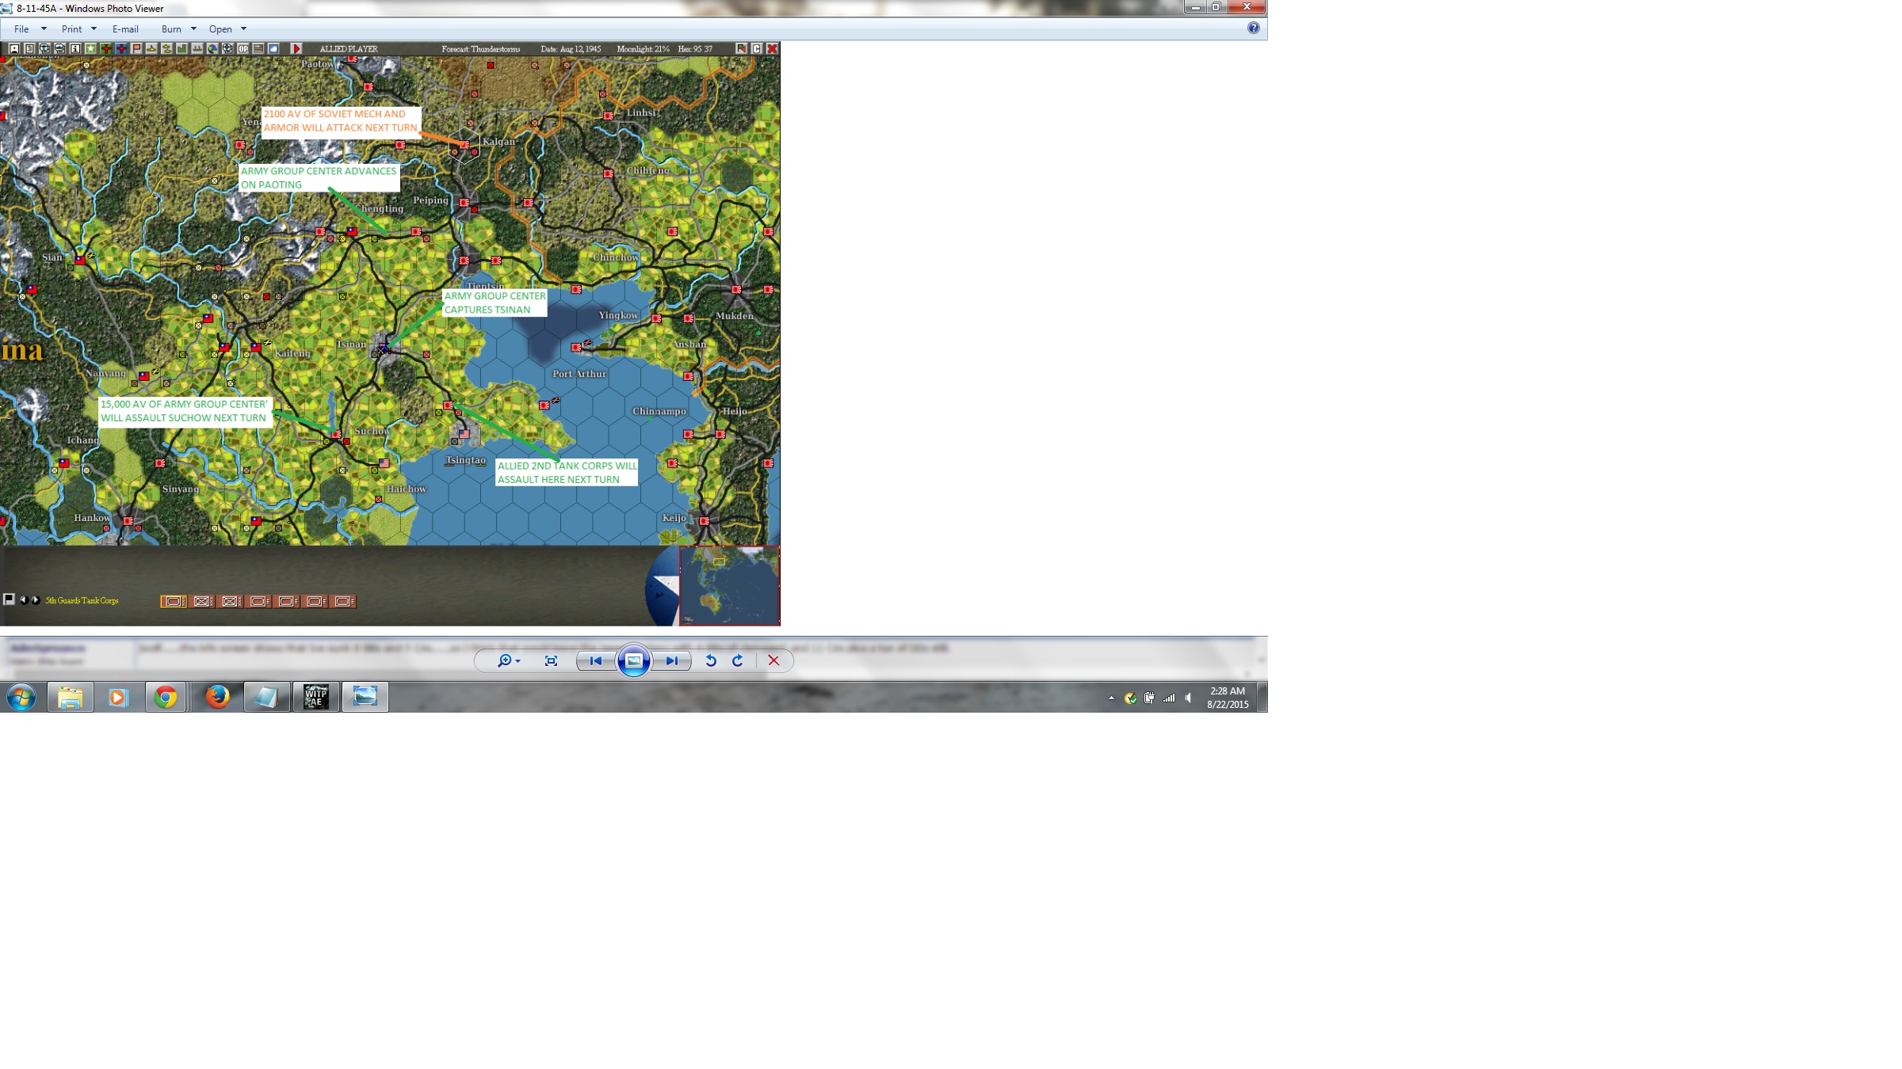Click the fit to window icon
This screenshot has height=1069, width=1902.
[x=551, y=660]
